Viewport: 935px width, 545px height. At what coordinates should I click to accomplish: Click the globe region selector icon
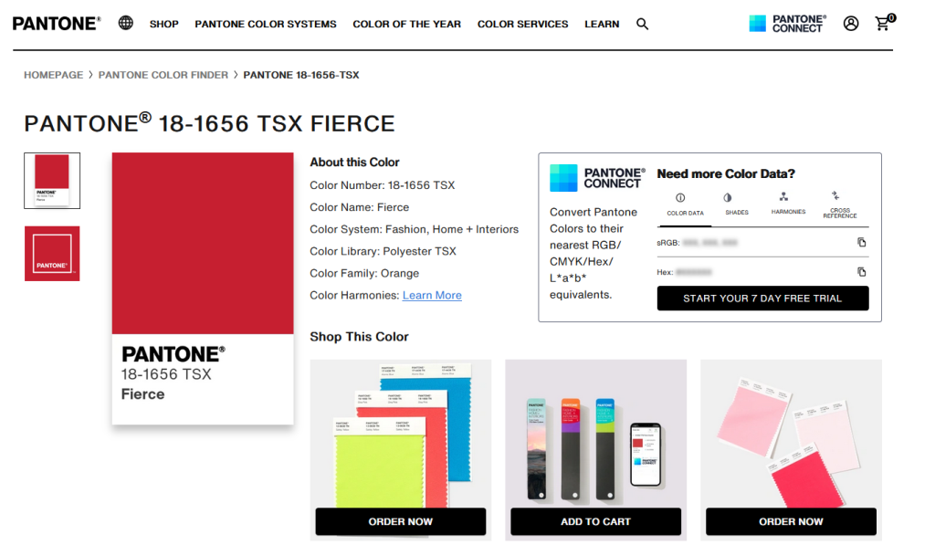126,23
